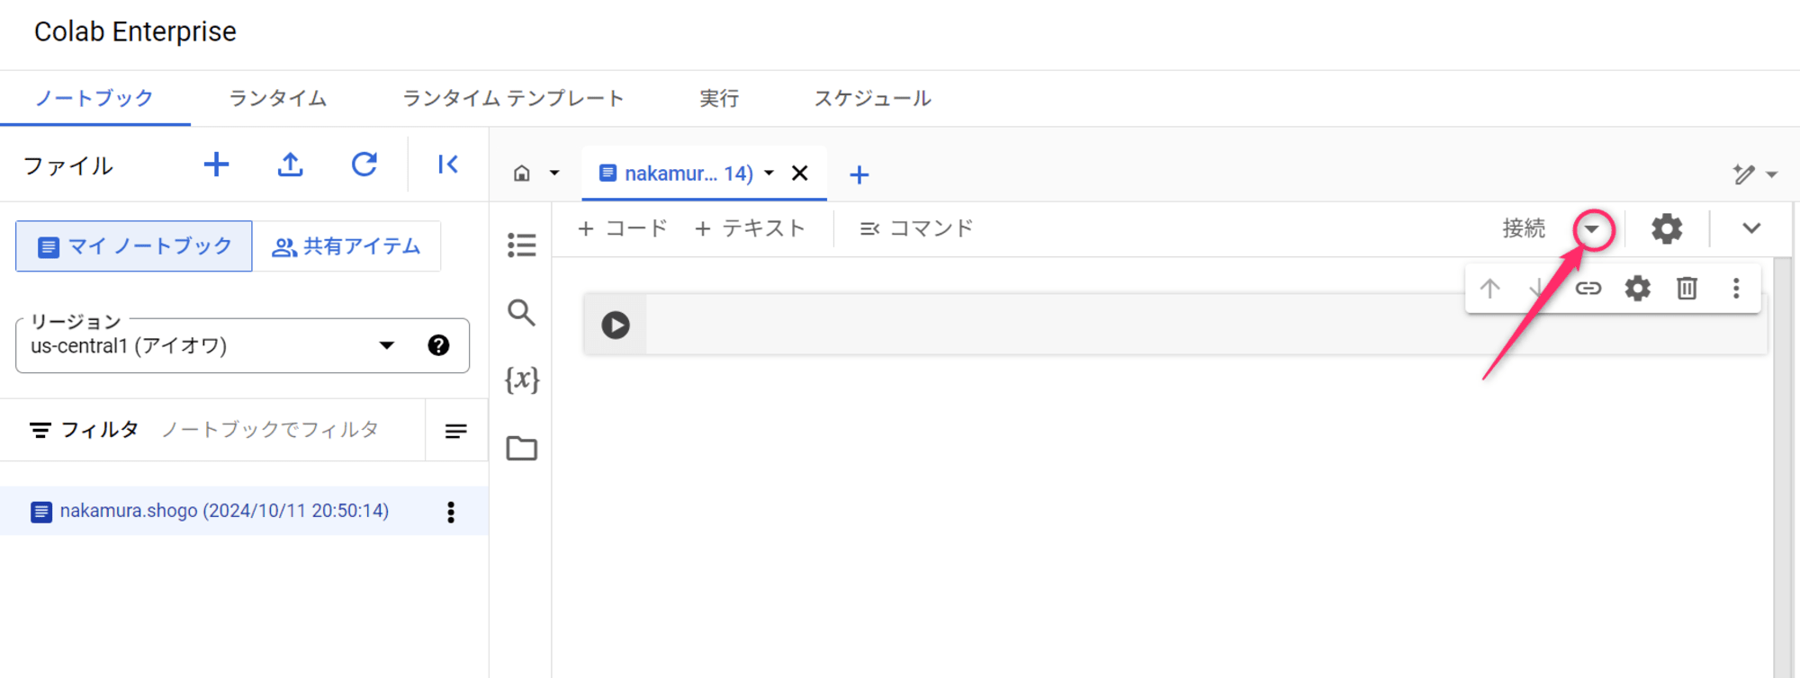
Task: Open the 実行 tab
Action: click(719, 98)
